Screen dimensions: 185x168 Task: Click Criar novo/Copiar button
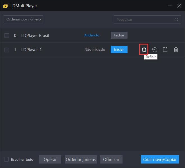160,159
